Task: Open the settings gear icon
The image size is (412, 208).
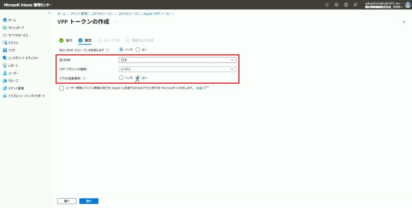Action: [x=336, y=5]
